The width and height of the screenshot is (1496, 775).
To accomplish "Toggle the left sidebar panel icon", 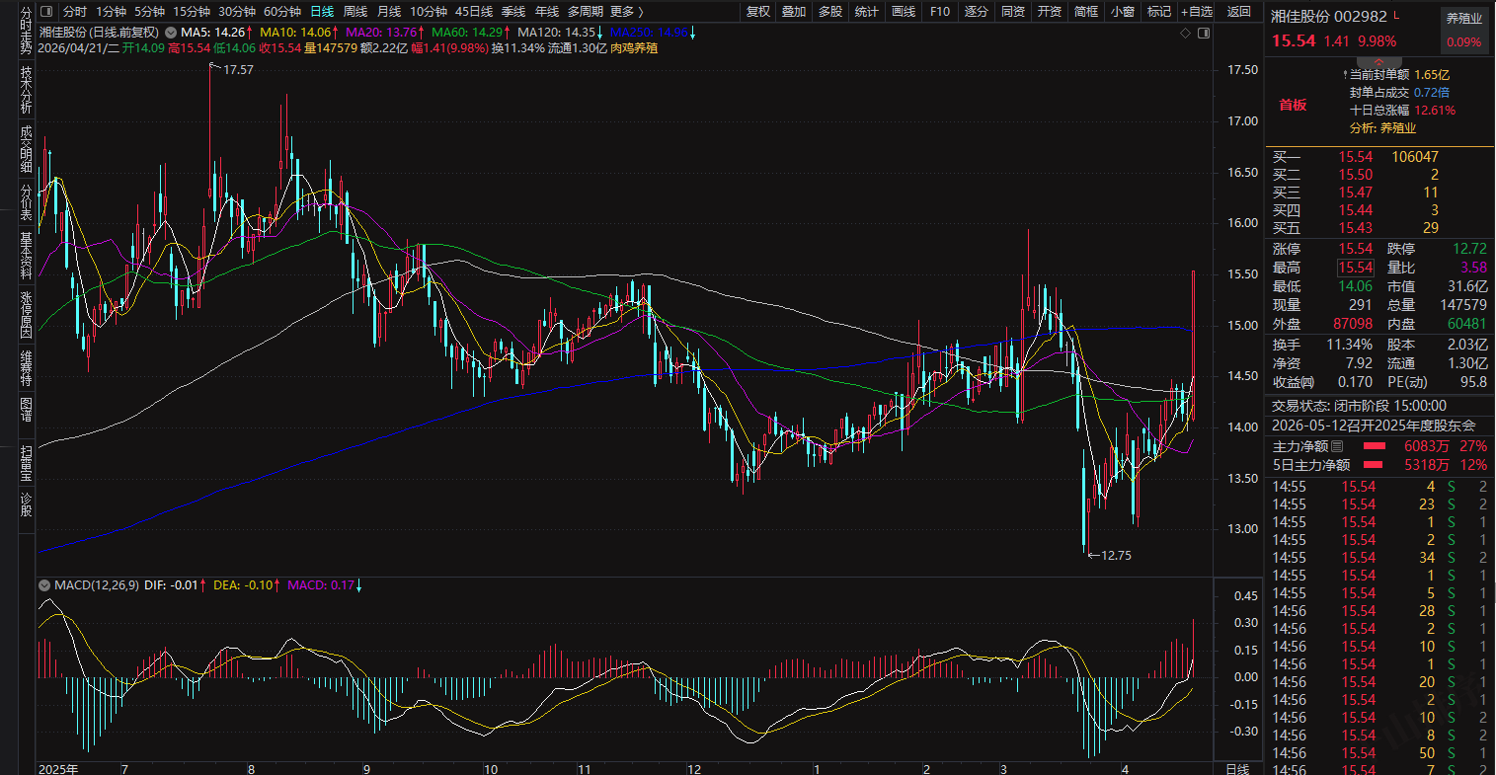I will (46, 12).
